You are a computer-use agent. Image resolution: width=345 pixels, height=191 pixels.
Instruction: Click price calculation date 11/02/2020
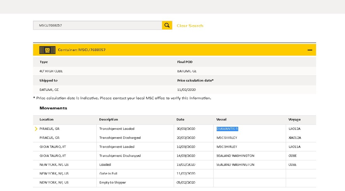pos(186,89)
